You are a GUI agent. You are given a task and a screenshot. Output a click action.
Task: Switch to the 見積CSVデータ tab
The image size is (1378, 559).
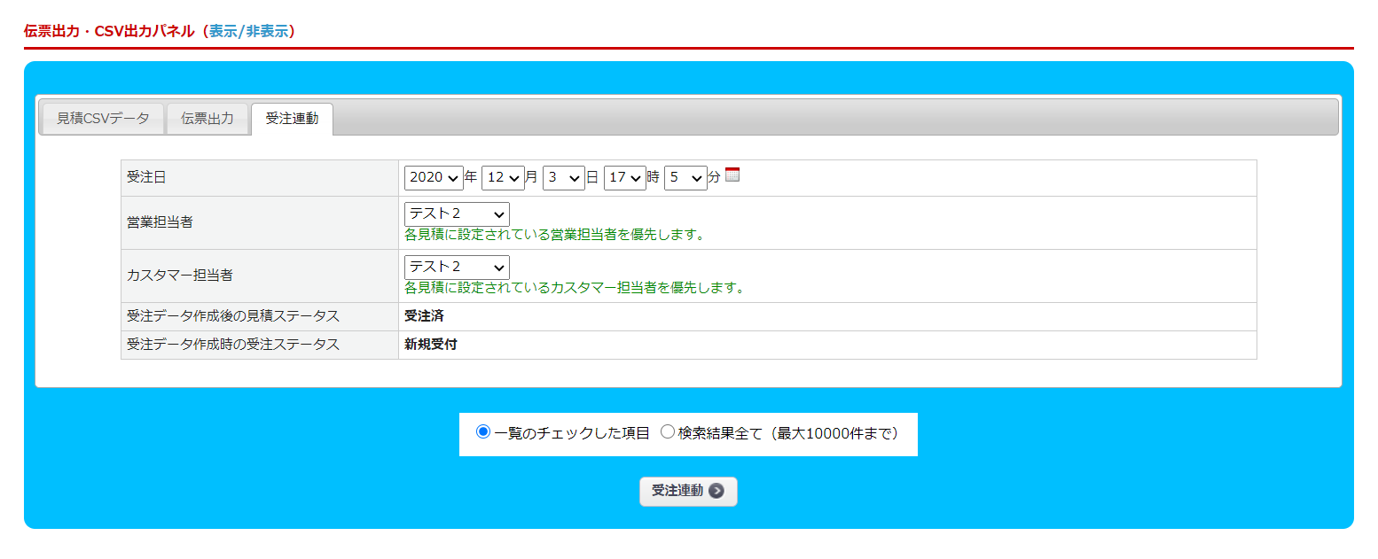click(103, 118)
